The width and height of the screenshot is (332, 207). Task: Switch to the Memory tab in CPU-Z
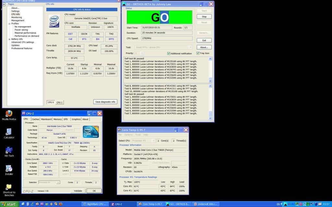click(x=57, y=119)
